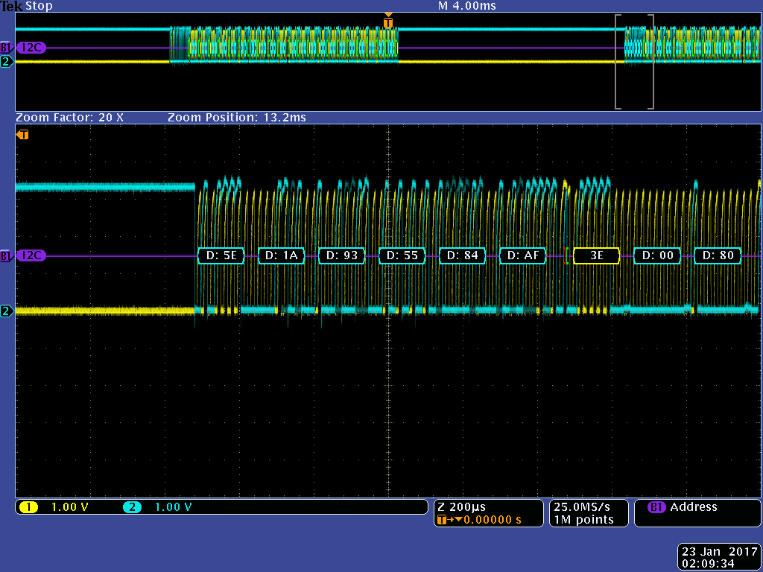
Task: Select the decoded byte 'D: 55'
Action: [402, 255]
